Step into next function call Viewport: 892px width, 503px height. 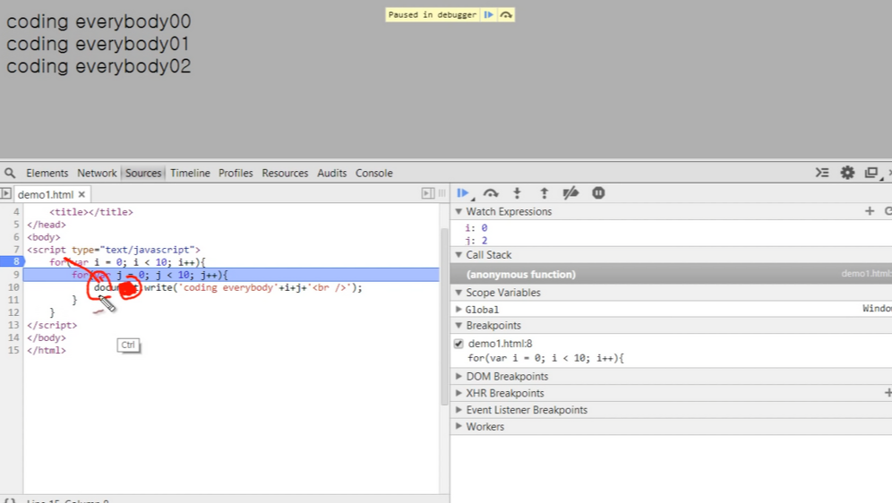click(x=517, y=193)
